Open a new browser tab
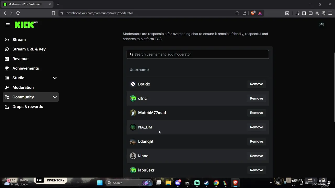The image size is (335, 188). click(58, 4)
